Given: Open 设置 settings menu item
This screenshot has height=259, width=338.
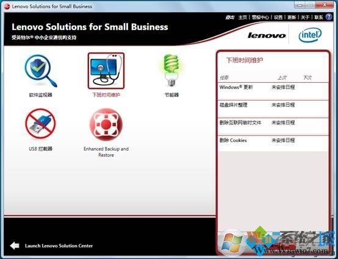Looking at the screenshot, I should tap(278, 17).
